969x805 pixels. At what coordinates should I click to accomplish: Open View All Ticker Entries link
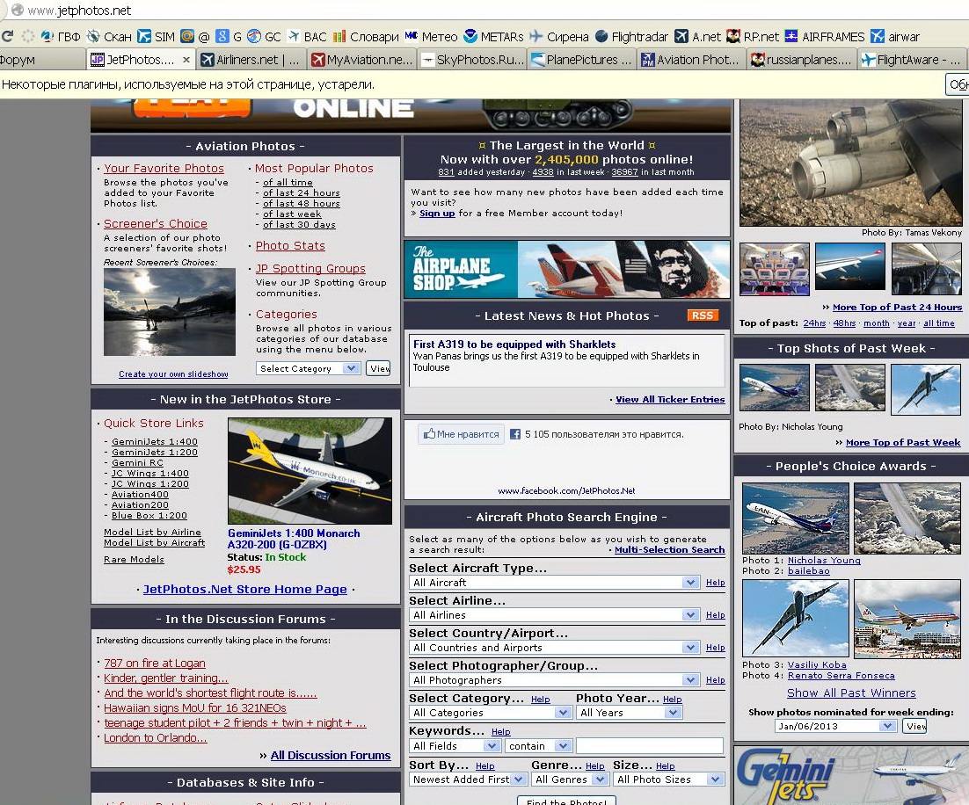pyautogui.click(x=670, y=400)
